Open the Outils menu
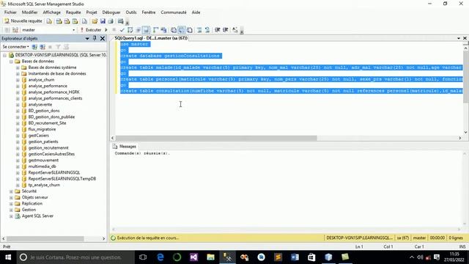The image size is (469, 264). [131, 12]
